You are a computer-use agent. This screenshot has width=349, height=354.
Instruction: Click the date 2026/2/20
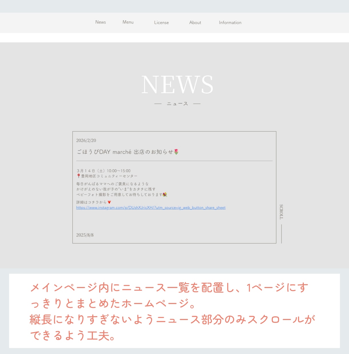86,140
